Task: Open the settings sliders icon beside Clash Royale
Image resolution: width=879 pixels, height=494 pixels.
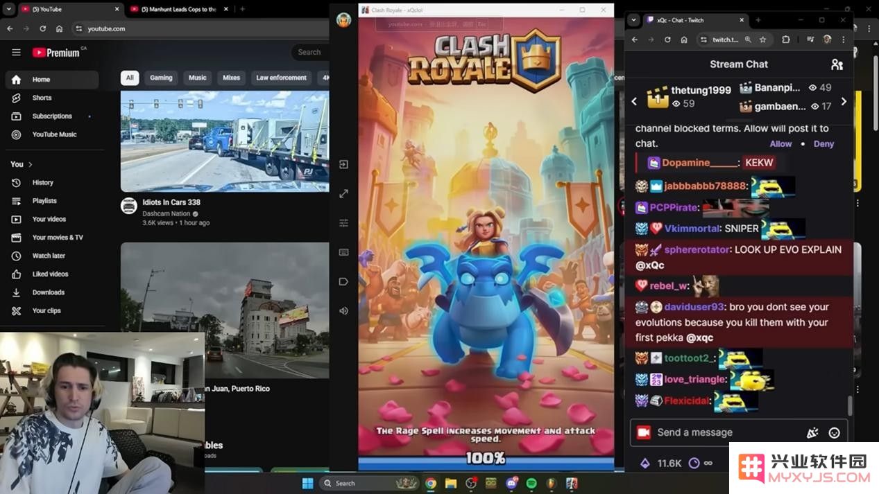Action: coord(343,223)
